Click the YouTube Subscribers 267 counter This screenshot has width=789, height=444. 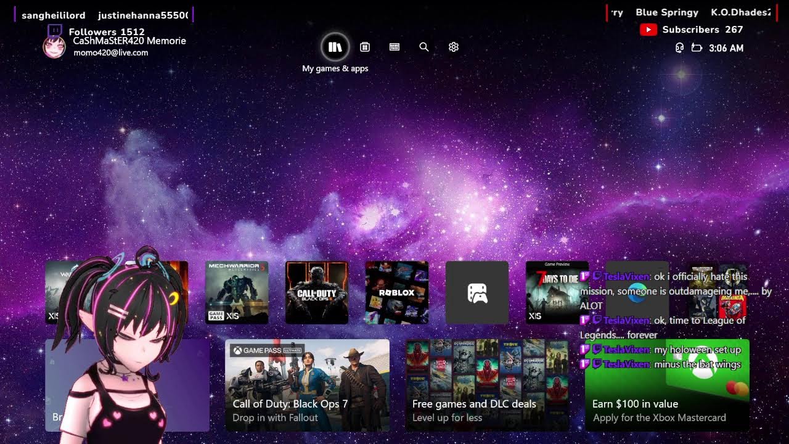pos(692,30)
